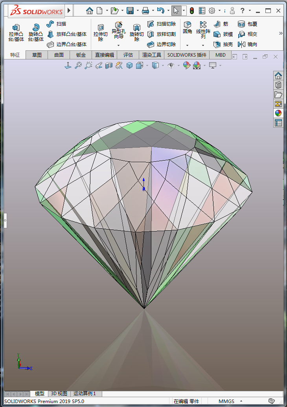The image size is (287, 407).
Task: Select the 抽壳 shell tool
Action: point(223,44)
